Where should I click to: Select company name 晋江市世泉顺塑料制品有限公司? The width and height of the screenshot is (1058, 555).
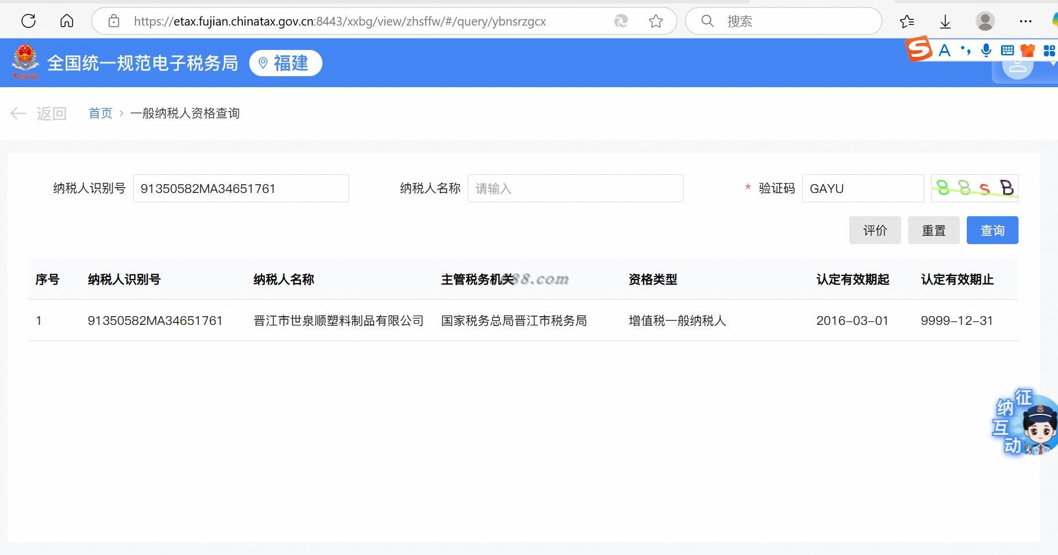tap(339, 321)
